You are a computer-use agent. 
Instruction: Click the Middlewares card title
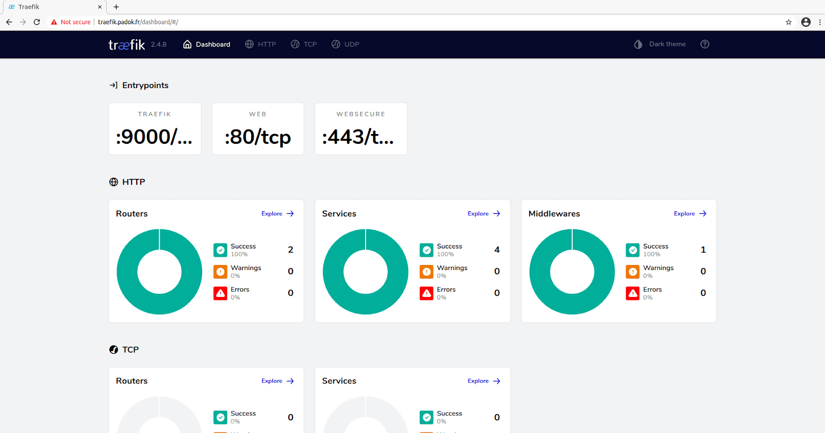(x=554, y=214)
